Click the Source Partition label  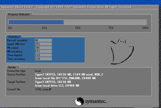coord(16,75)
